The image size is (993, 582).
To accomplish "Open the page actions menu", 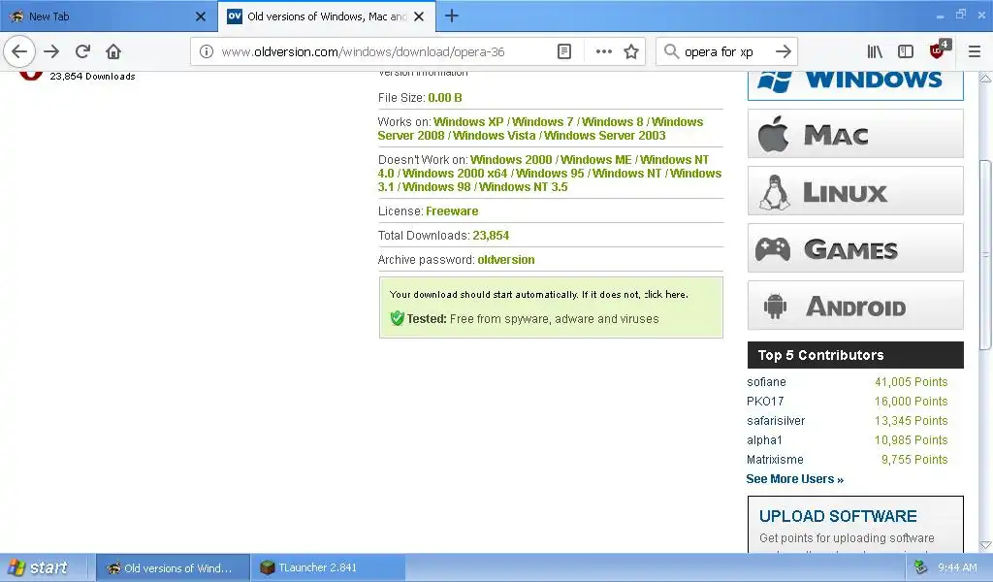I will [603, 51].
